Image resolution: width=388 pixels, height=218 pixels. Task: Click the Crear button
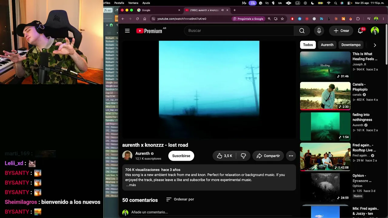(341, 31)
